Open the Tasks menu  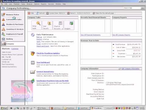coord(23,4)
